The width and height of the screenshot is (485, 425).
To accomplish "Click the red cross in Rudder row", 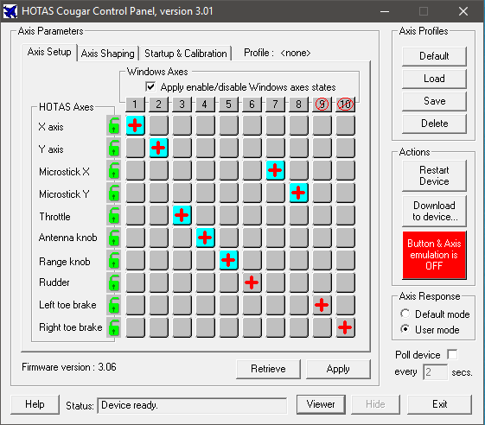I will (252, 282).
